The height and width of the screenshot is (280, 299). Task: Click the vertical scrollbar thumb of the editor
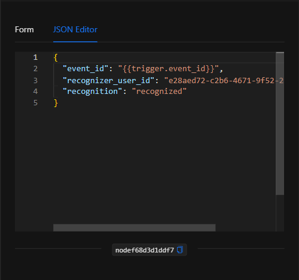(280, 123)
